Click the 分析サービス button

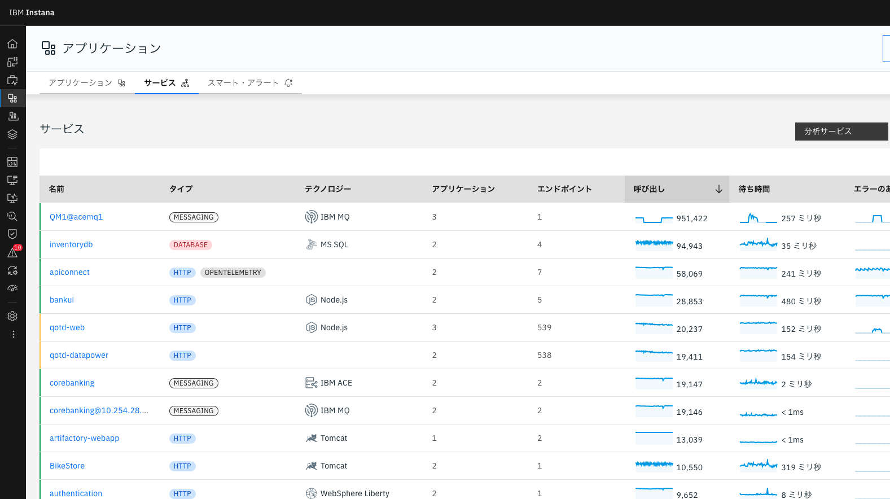click(841, 132)
